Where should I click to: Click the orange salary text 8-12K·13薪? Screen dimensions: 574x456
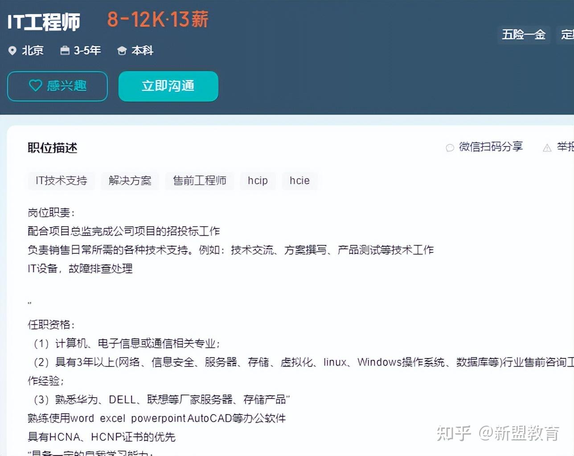click(158, 20)
